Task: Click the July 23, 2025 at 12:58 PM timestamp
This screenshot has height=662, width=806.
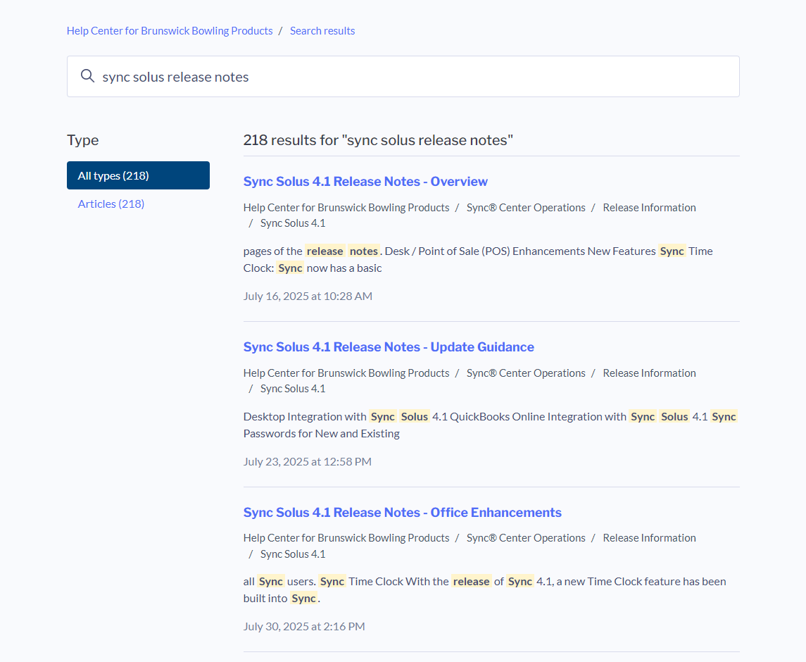Action: [x=308, y=462]
